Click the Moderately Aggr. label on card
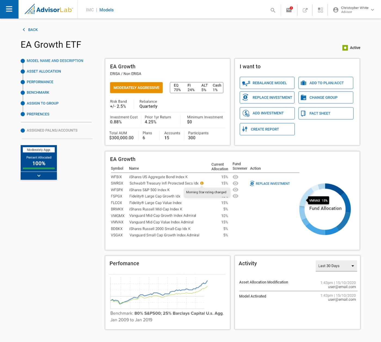This screenshot has width=381, height=342. 39,150
